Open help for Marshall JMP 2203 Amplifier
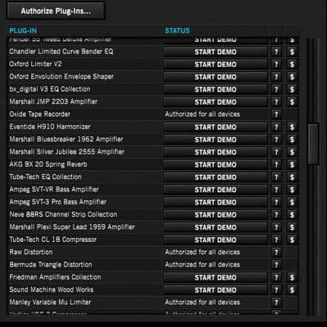Screen dimensions: 327x327 [x=276, y=102]
